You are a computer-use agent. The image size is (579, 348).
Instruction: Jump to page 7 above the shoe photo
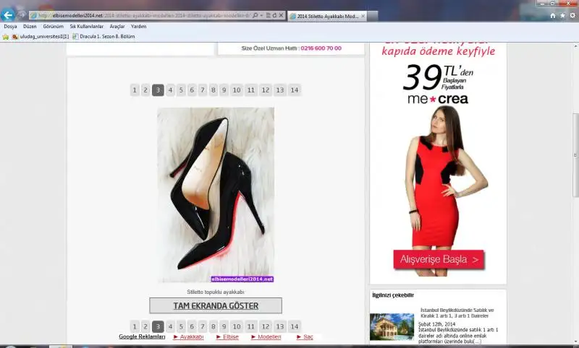pos(203,90)
